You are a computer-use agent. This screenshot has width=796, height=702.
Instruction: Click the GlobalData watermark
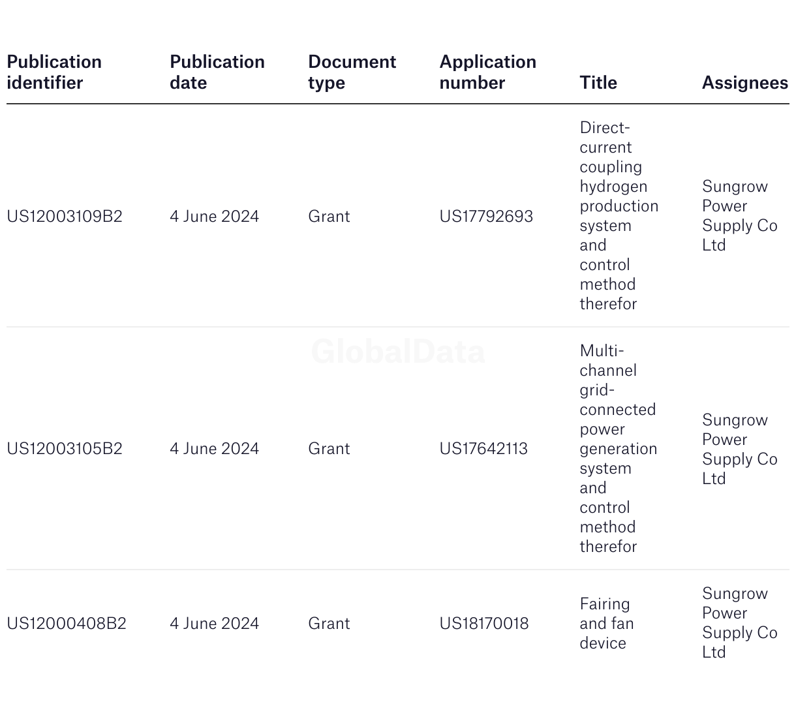pos(398,352)
